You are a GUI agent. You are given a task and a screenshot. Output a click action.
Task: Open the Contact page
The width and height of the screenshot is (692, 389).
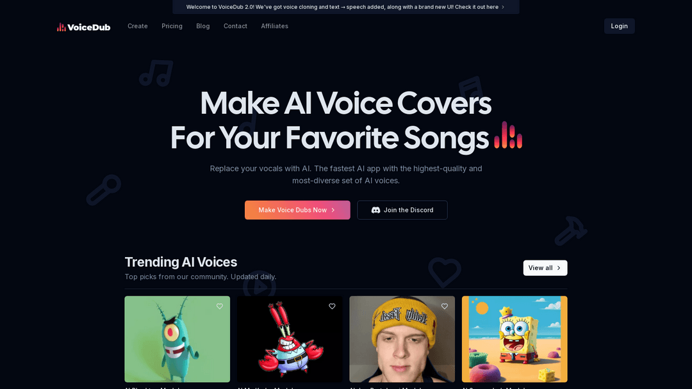(235, 26)
